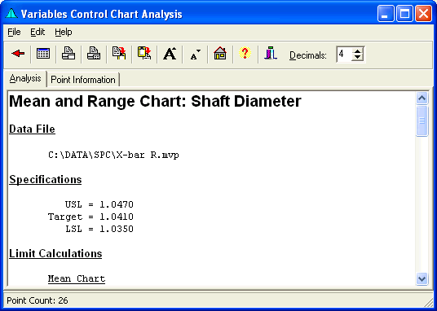
Task: Click the red back arrow icon
Action: (x=18, y=53)
